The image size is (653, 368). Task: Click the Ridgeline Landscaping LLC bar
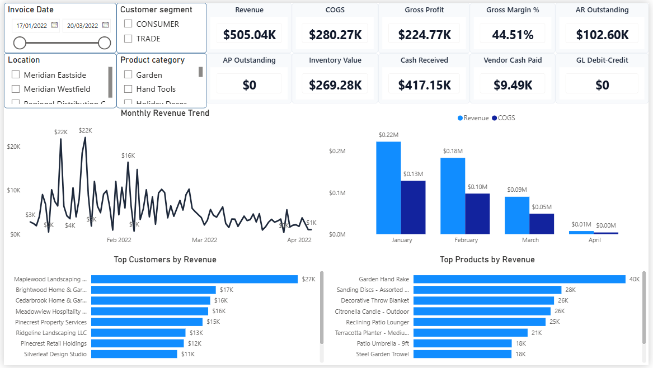138,333
